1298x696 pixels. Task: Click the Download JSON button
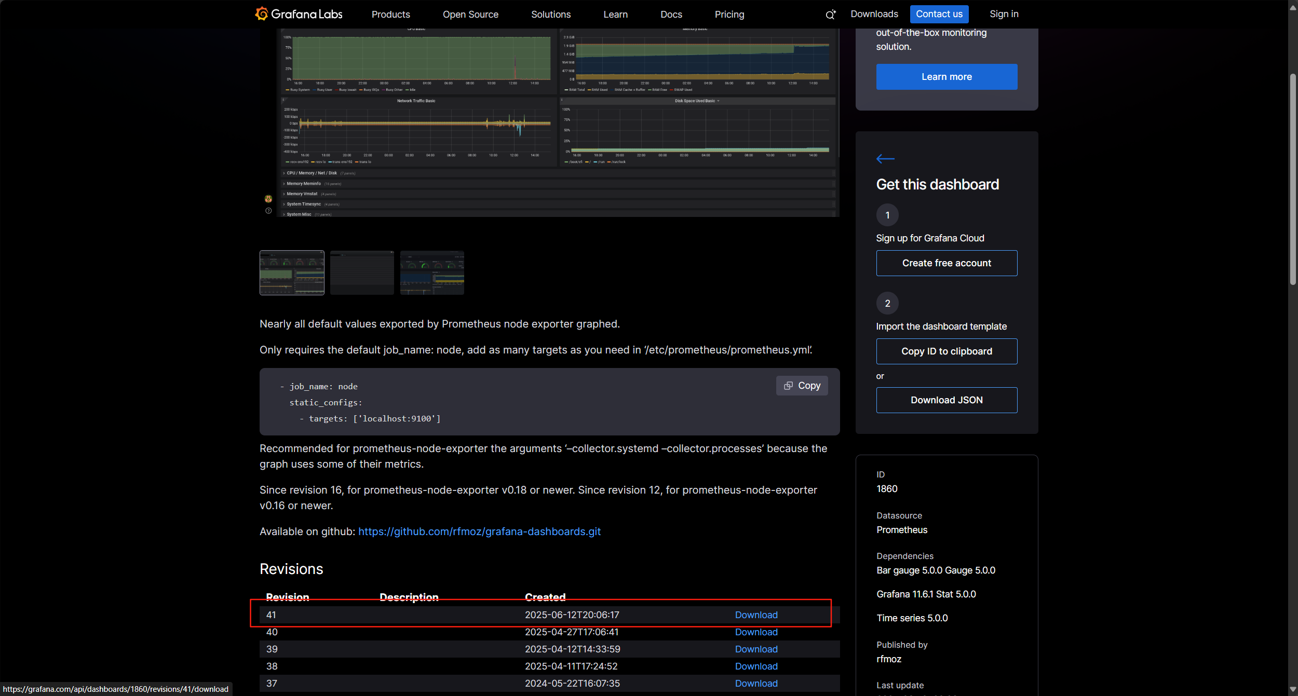[947, 400]
